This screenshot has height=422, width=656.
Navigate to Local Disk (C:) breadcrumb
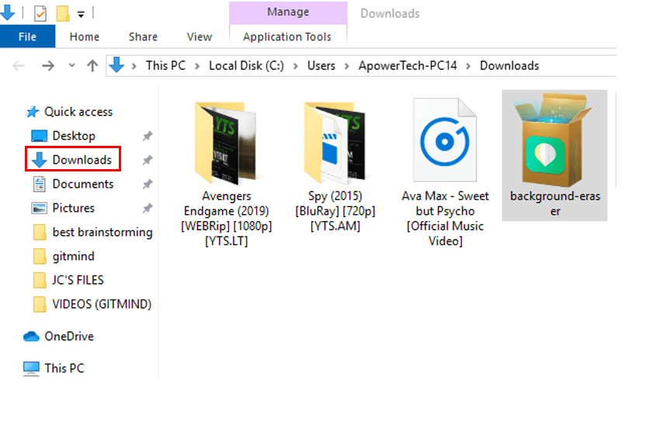point(246,66)
